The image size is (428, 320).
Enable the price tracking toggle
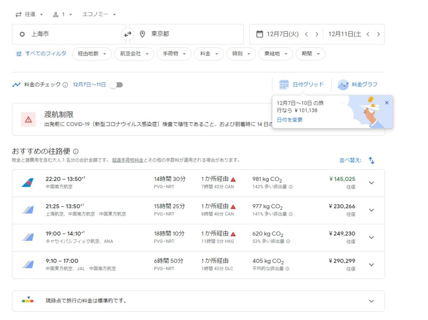point(116,85)
